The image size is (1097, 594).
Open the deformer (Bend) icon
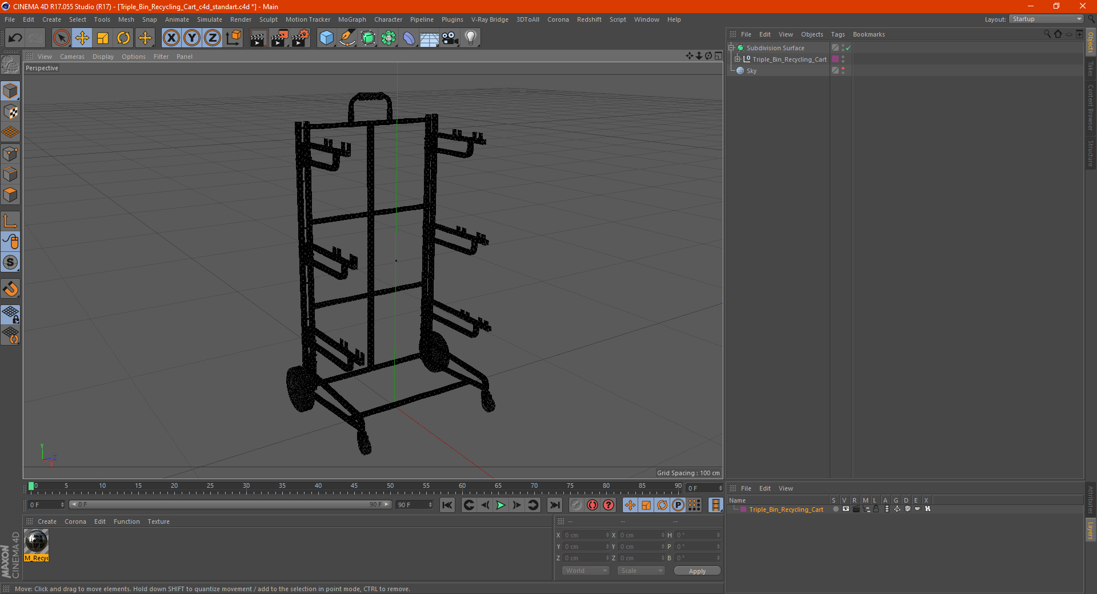coord(409,38)
